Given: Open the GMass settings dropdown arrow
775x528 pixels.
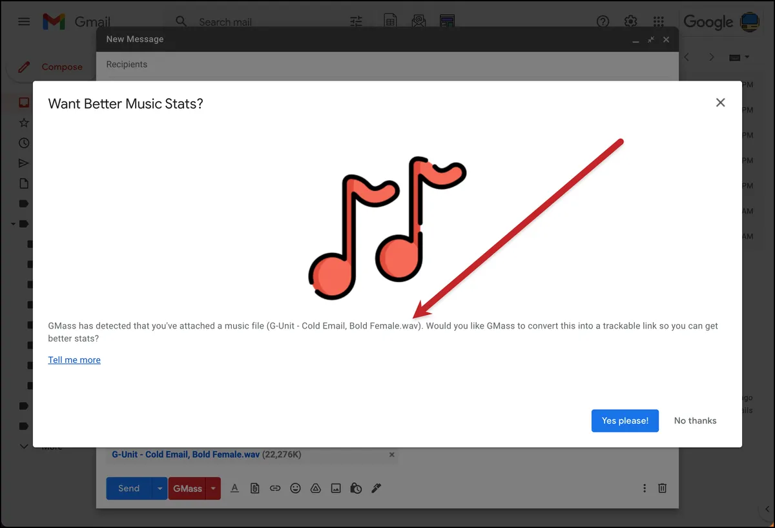Looking at the screenshot, I should [x=213, y=489].
